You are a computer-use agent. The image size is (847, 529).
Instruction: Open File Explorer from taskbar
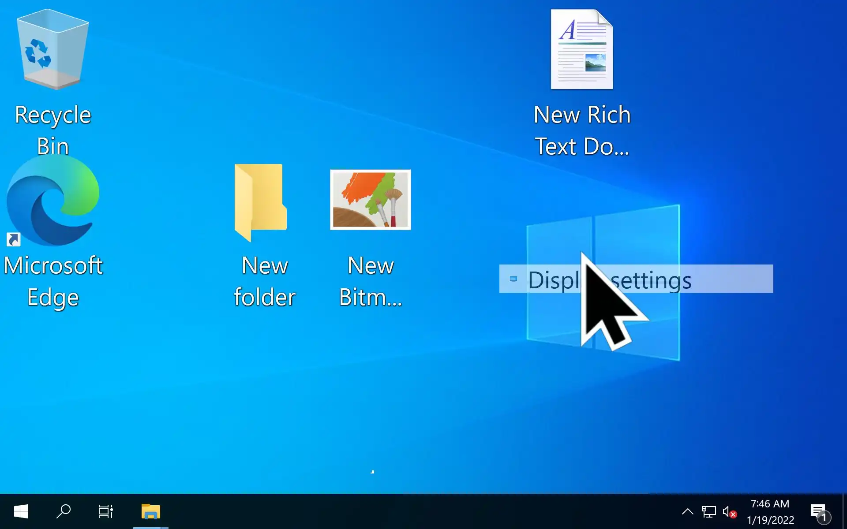tap(150, 512)
